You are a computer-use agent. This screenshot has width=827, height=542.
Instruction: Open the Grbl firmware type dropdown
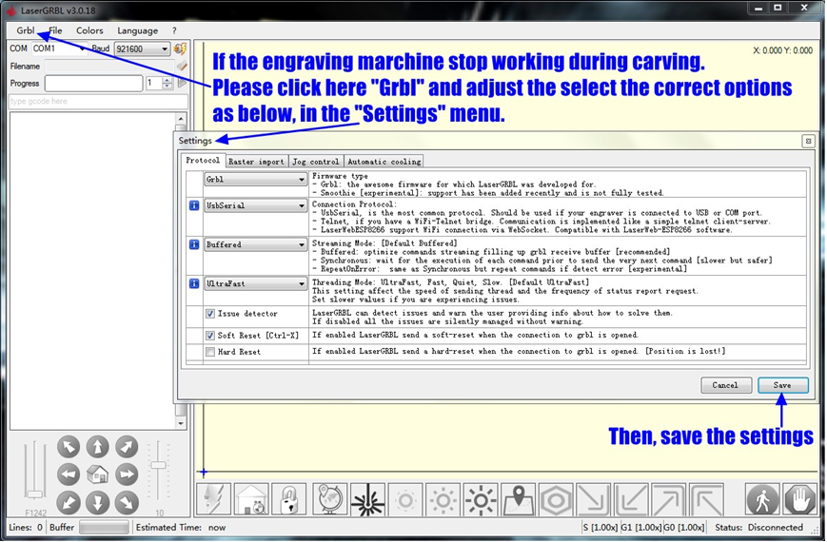(x=255, y=180)
